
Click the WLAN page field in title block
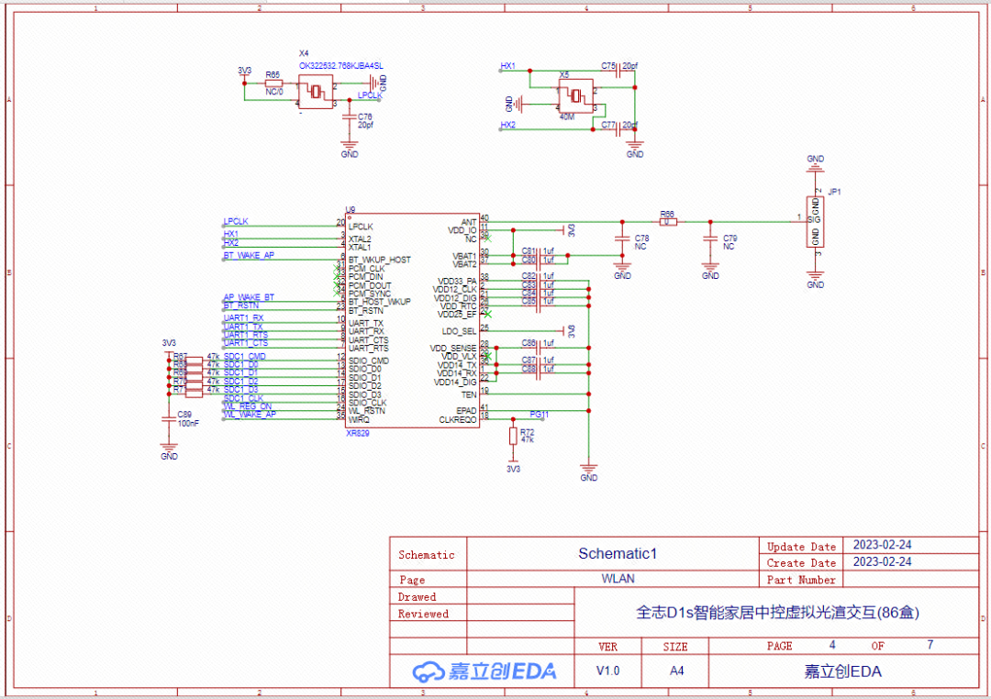click(617, 579)
